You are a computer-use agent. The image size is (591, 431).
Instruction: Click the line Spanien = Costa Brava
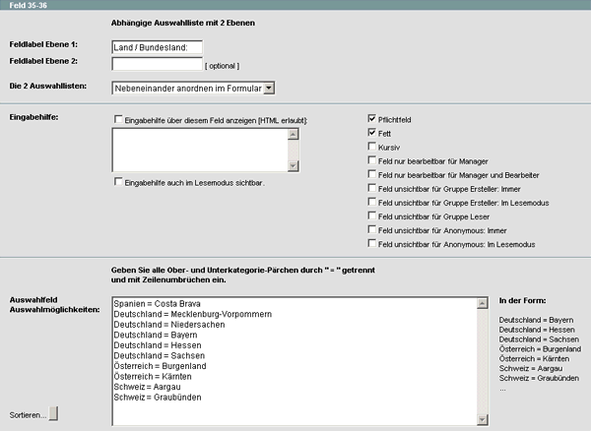click(158, 304)
